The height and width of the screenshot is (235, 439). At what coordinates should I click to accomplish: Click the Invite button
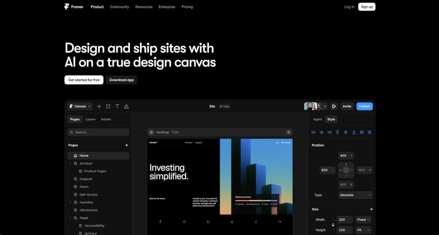coord(347,106)
